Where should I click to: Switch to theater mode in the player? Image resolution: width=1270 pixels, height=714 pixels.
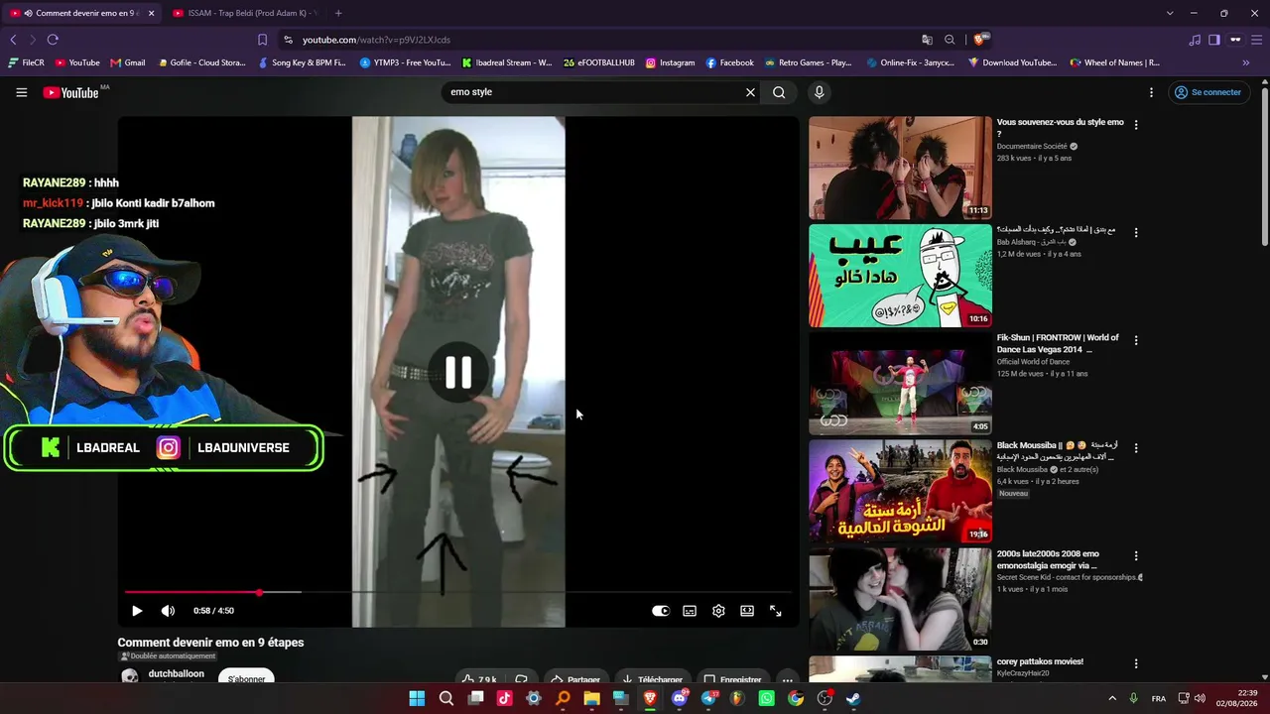click(x=747, y=611)
